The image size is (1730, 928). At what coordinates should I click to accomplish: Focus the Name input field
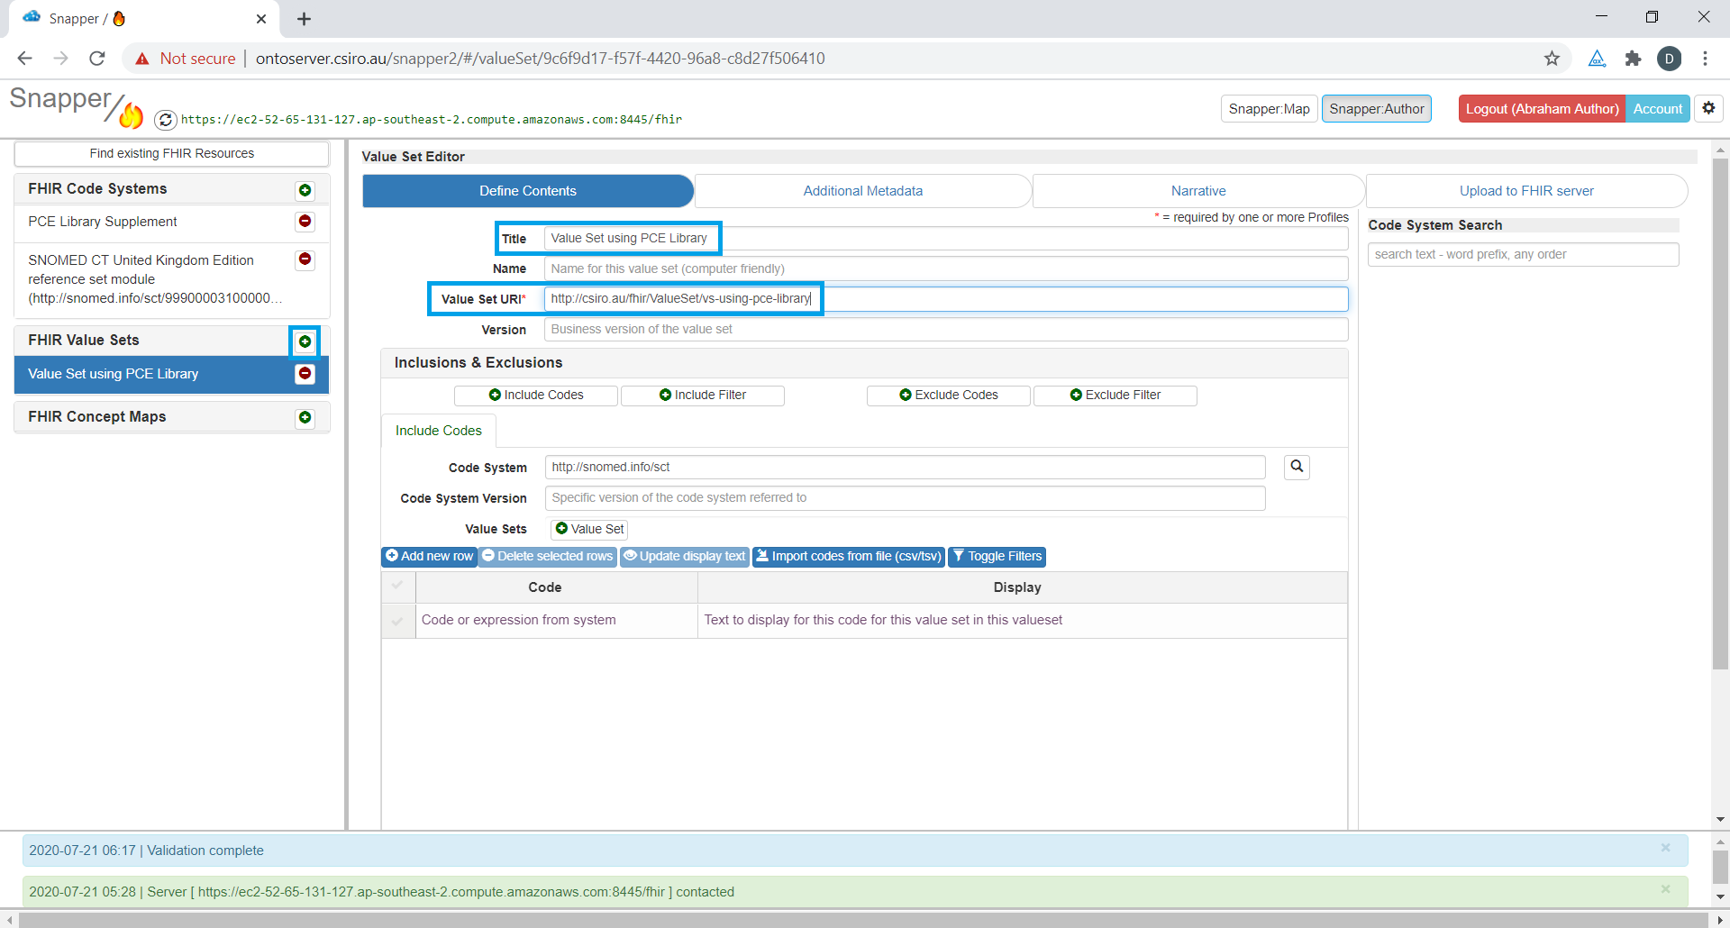[x=946, y=268]
